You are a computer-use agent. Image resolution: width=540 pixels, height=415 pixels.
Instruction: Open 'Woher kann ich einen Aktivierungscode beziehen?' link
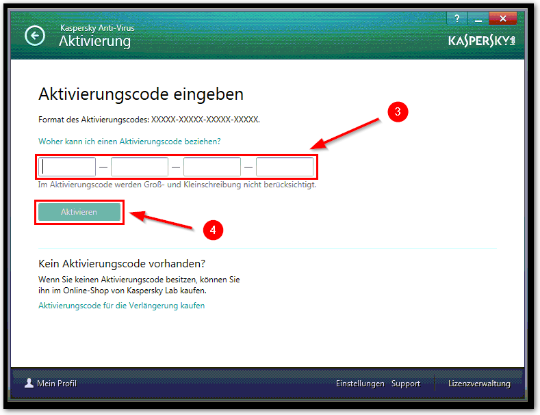(x=129, y=142)
